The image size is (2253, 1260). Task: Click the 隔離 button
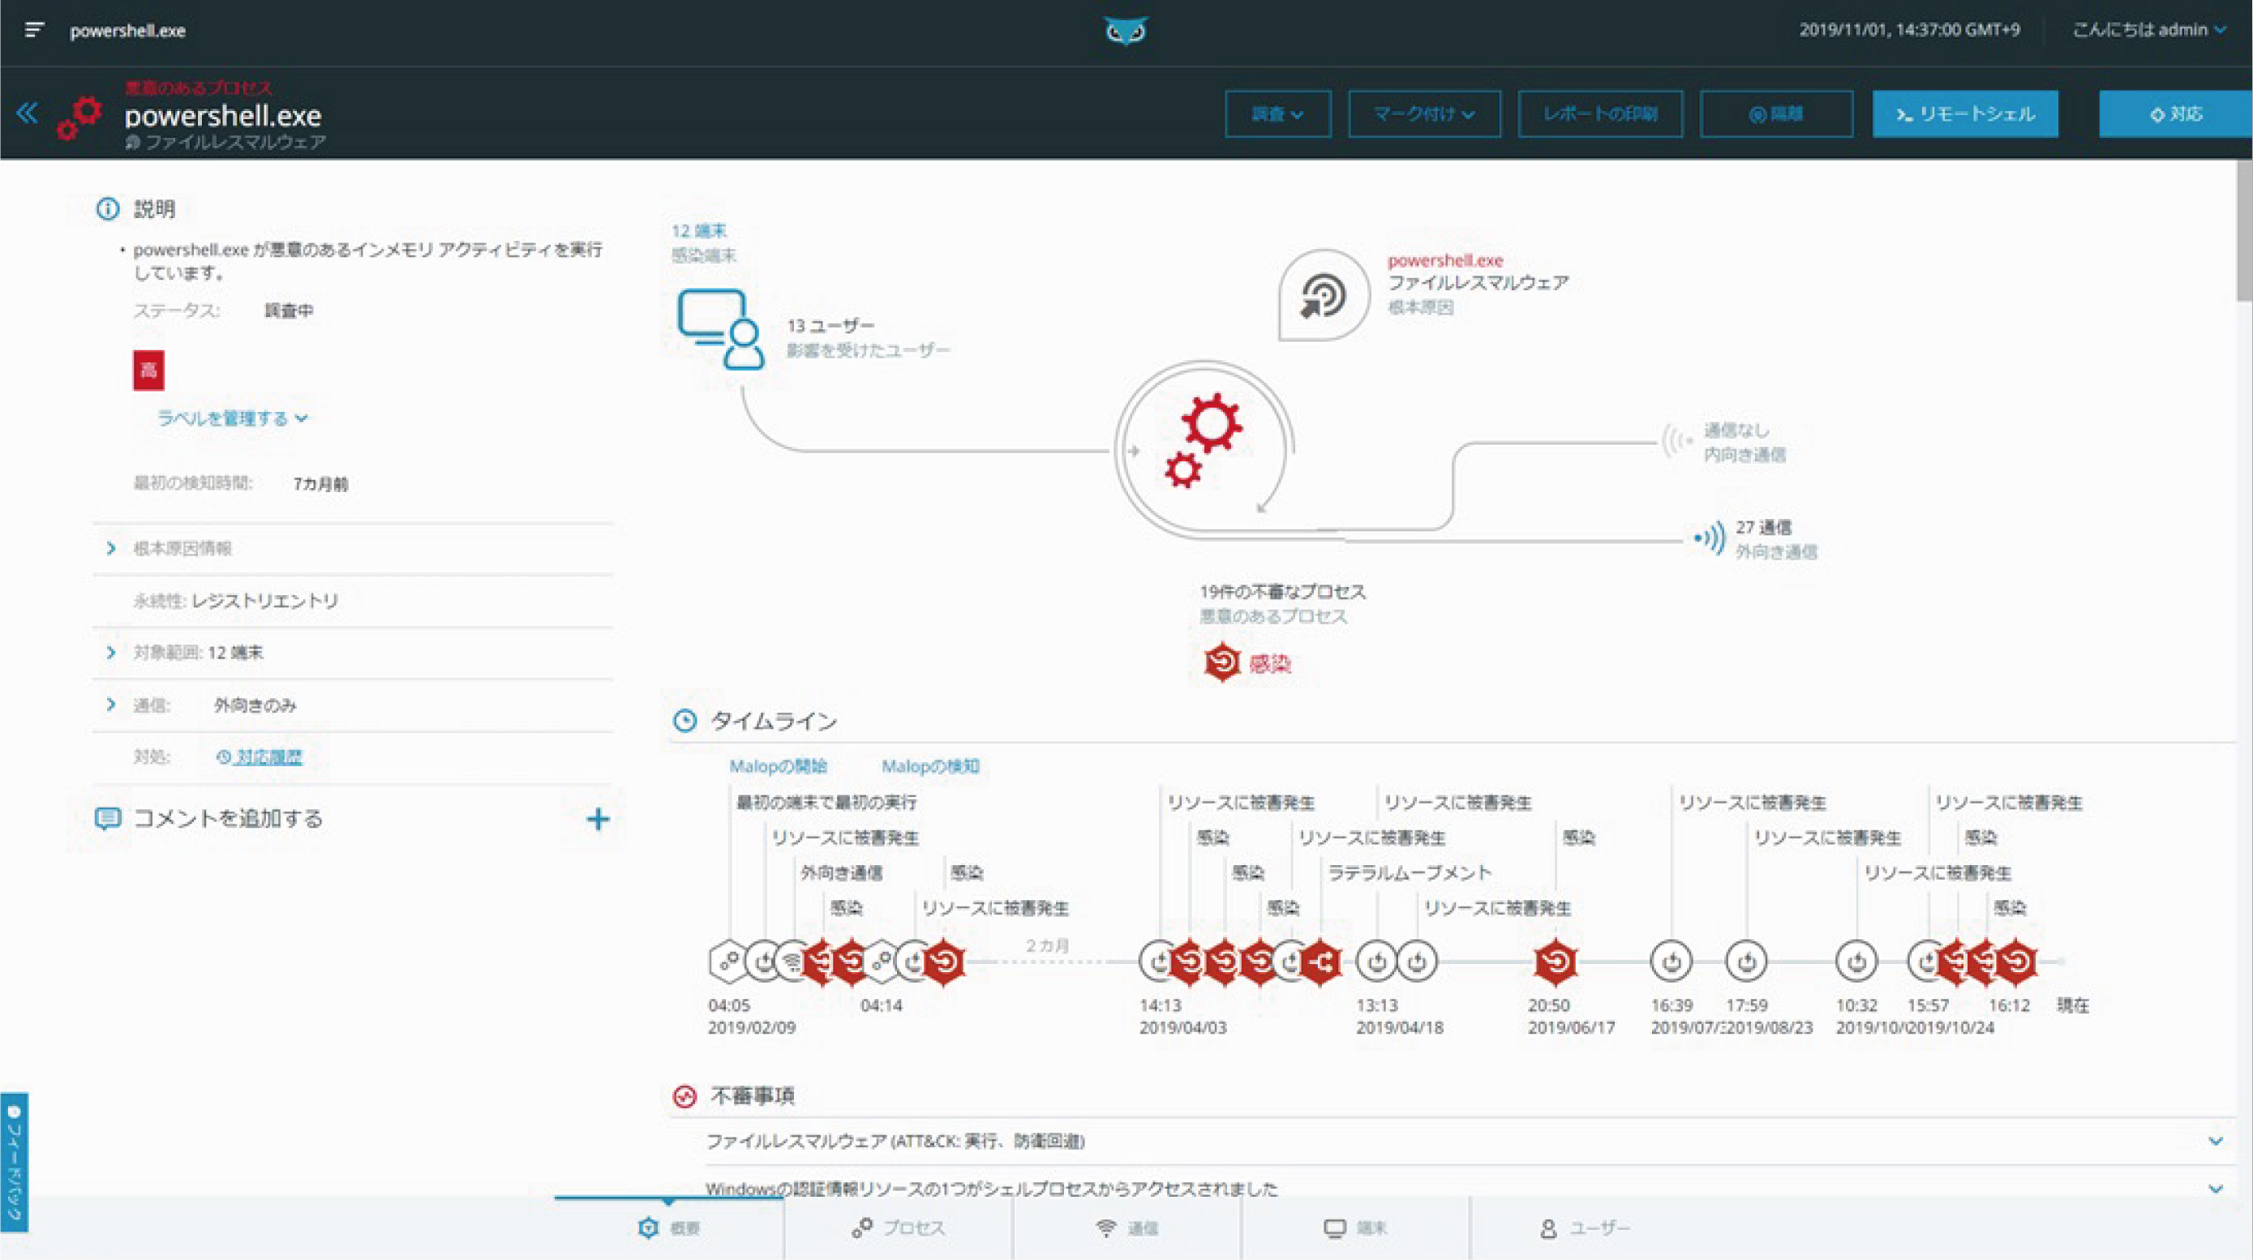(x=1776, y=114)
